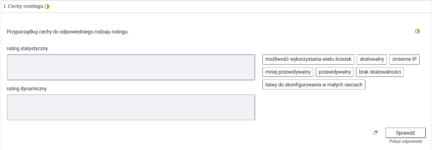The width and height of the screenshot is (432, 150).
Task: Select "łatwy do skonfigurowania w małych sieciach" chip
Action: tap(314, 84)
